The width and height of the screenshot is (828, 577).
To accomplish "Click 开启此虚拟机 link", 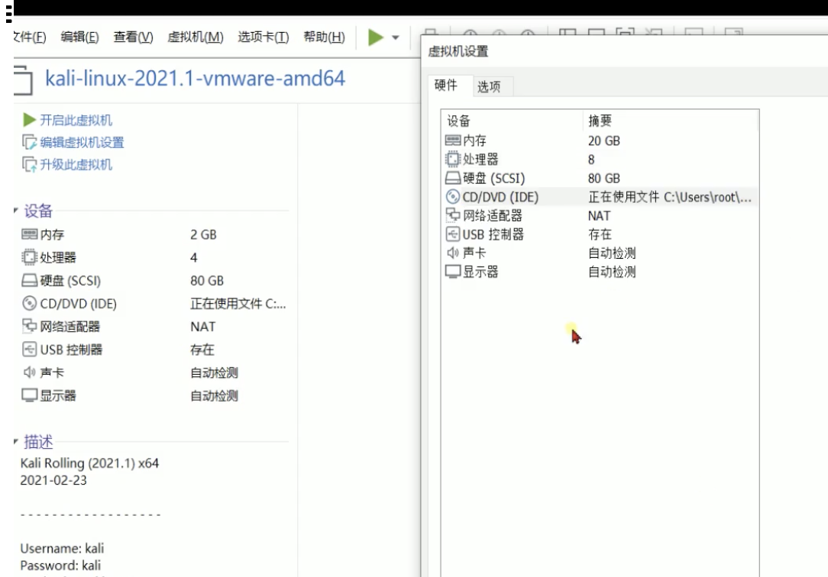I will (x=76, y=121).
